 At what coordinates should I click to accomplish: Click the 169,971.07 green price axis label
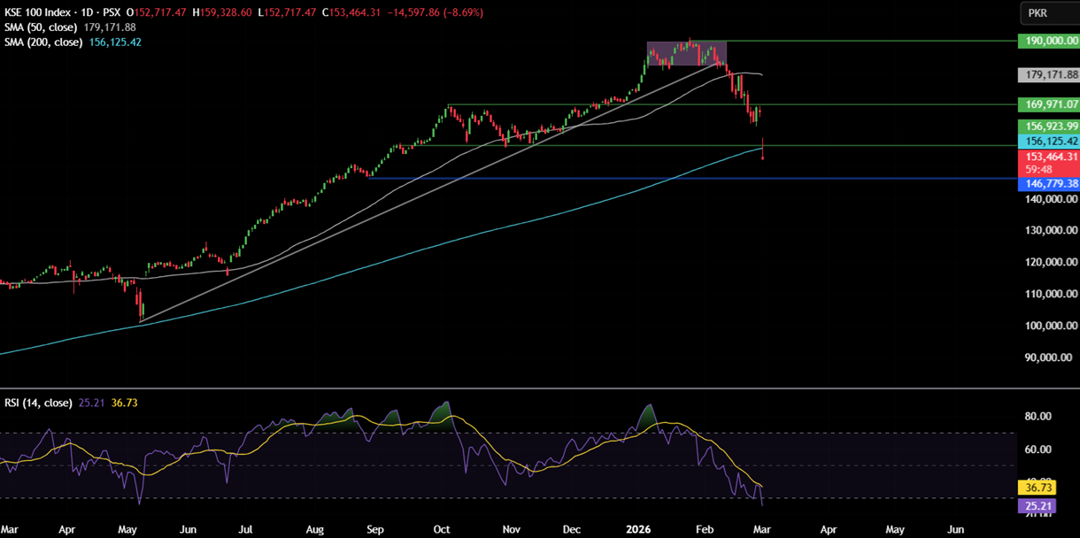(1049, 104)
